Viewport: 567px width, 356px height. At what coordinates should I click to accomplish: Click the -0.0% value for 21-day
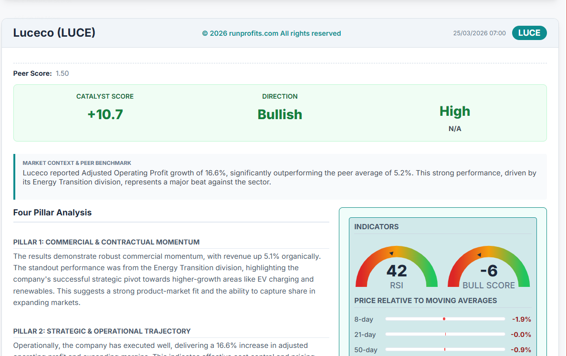pyautogui.click(x=521, y=335)
